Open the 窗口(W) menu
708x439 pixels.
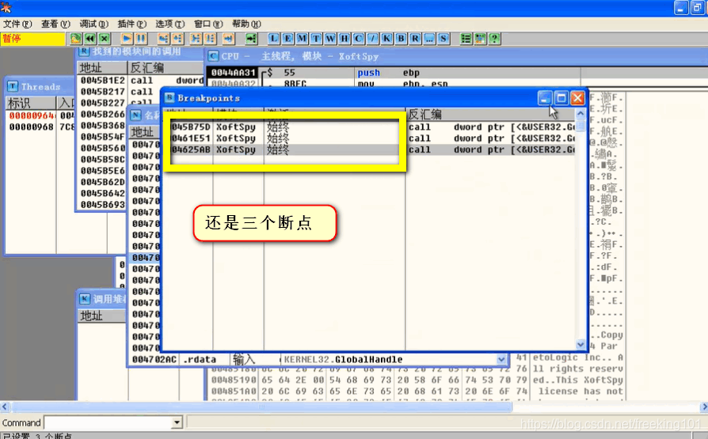[x=208, y=24]
